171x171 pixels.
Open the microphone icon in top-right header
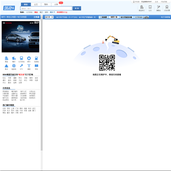[158, 7]
